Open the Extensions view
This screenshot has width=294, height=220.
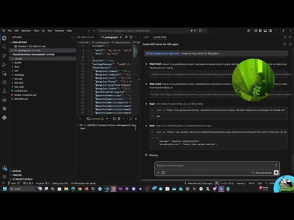tap(4, 82)
